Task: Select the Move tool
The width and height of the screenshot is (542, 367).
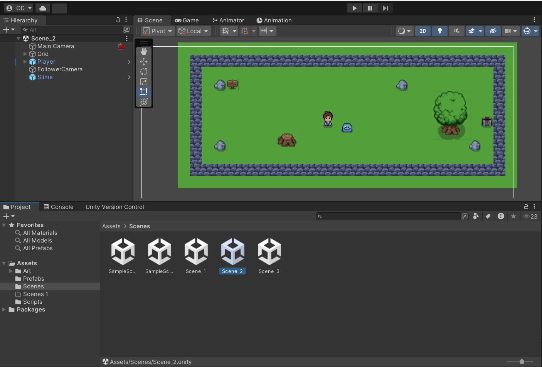Action: point(144,62)
